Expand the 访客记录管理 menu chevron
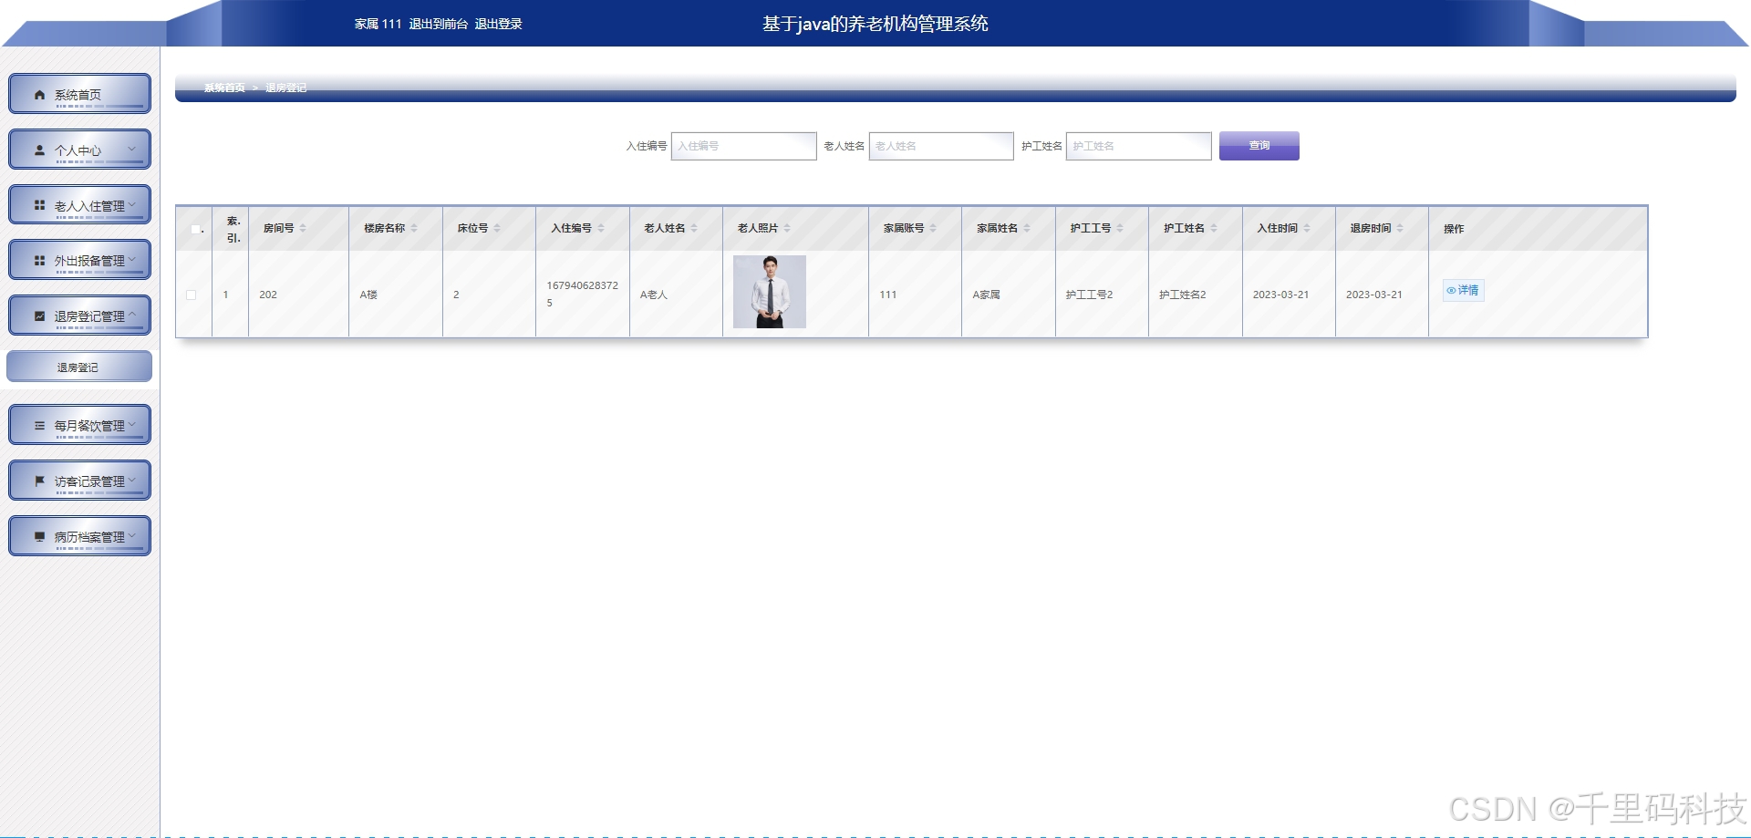 (x=131, y=481)
